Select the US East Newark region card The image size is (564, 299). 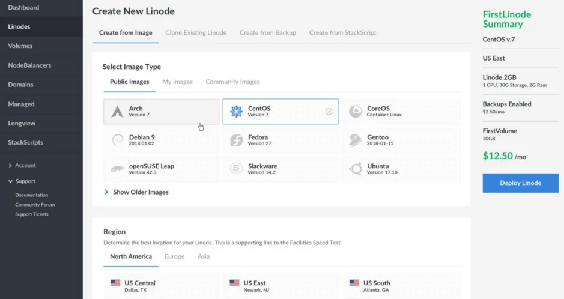pos(280,286)
